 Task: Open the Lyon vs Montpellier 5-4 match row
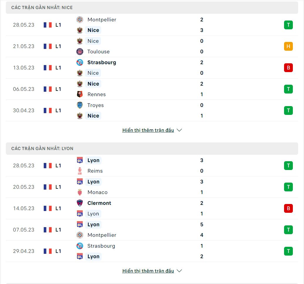pos(152,230)
